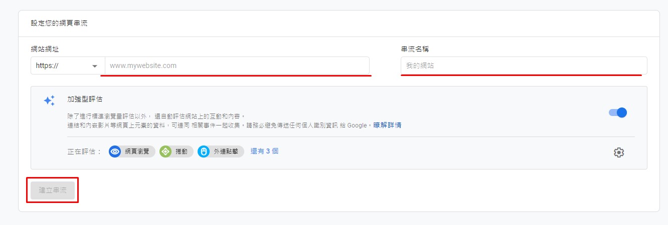This screenshot has width=668, height=225.
Task: Expand the protocol dropdown arrow
Action: click(x=95, y=66)
